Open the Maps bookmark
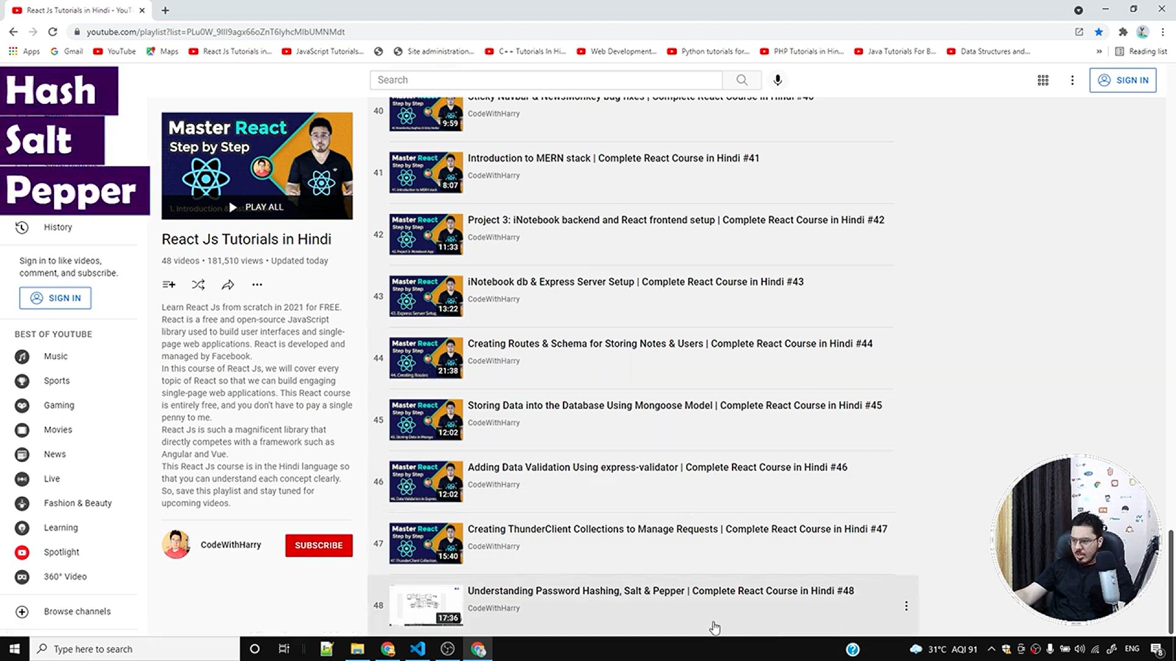This screenshot has width=1176, height=661. coord(162,51)
